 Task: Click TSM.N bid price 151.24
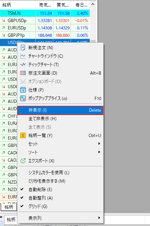pyautogui.click(x=46, y=13)
